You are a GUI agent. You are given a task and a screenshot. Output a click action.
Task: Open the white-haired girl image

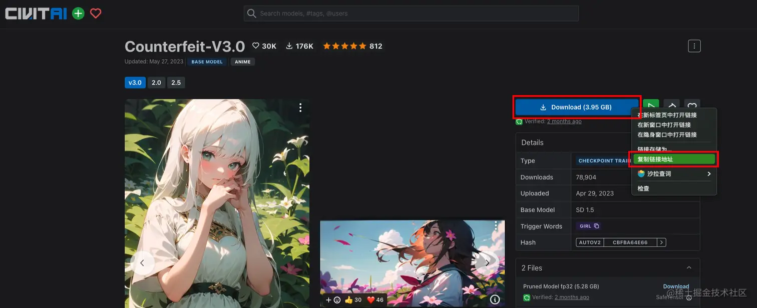coord(217,203)
